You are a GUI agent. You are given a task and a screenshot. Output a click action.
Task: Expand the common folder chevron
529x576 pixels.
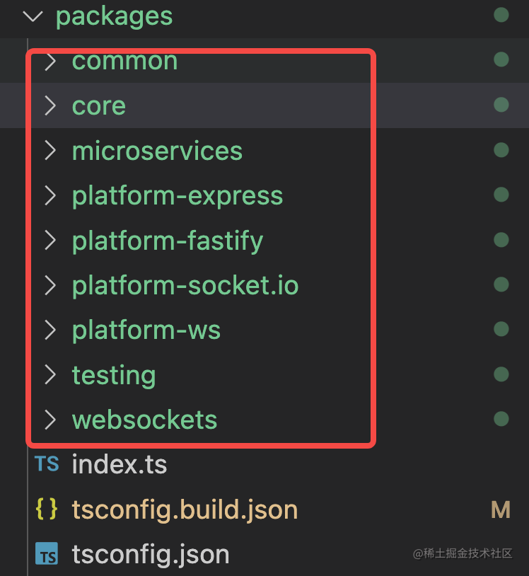(x=50, y=62)
